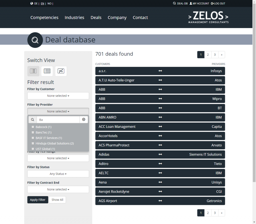256x224 pixels.
Task: Click the Show All button
Action: (x=57, y=200)
